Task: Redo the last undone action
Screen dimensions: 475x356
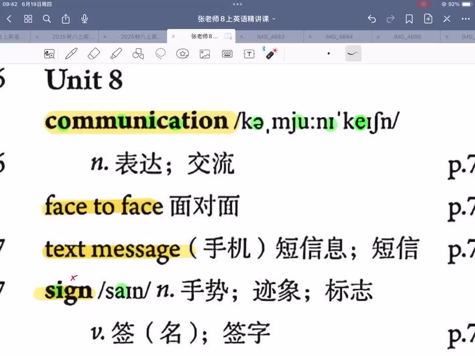Action: 390,19
